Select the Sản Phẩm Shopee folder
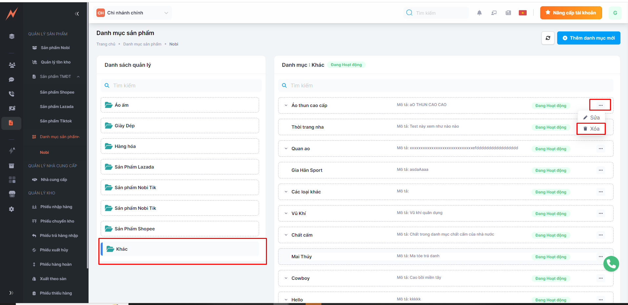The width and height of the screenshot is (628, 305). (180, 229)
